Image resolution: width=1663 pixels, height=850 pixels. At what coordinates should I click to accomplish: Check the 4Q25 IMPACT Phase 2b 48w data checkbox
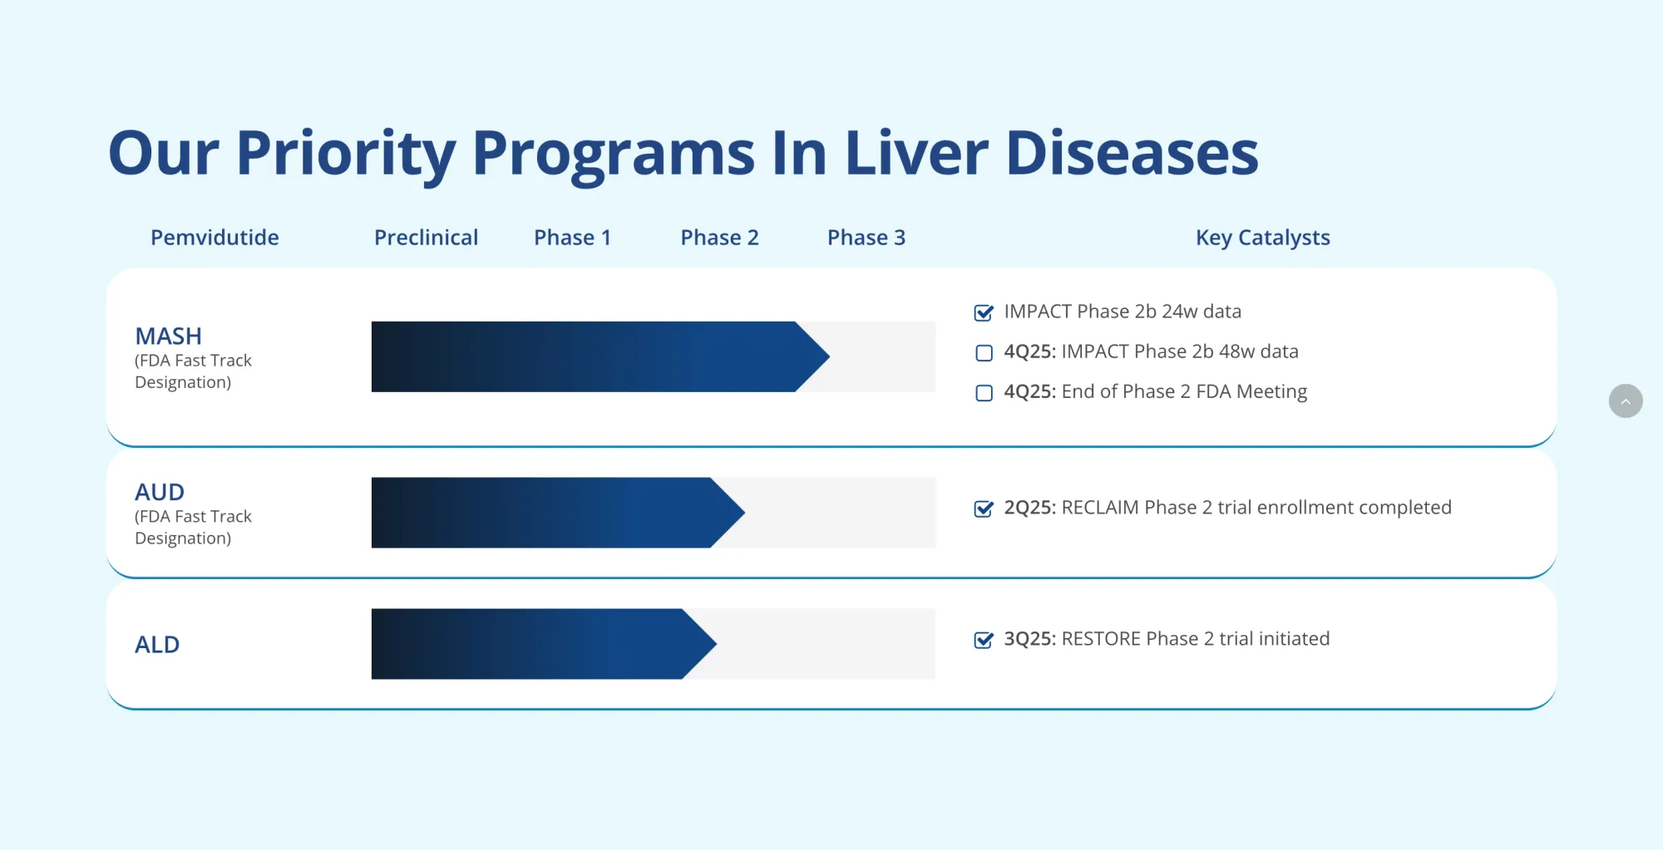(x=984, y=352)
